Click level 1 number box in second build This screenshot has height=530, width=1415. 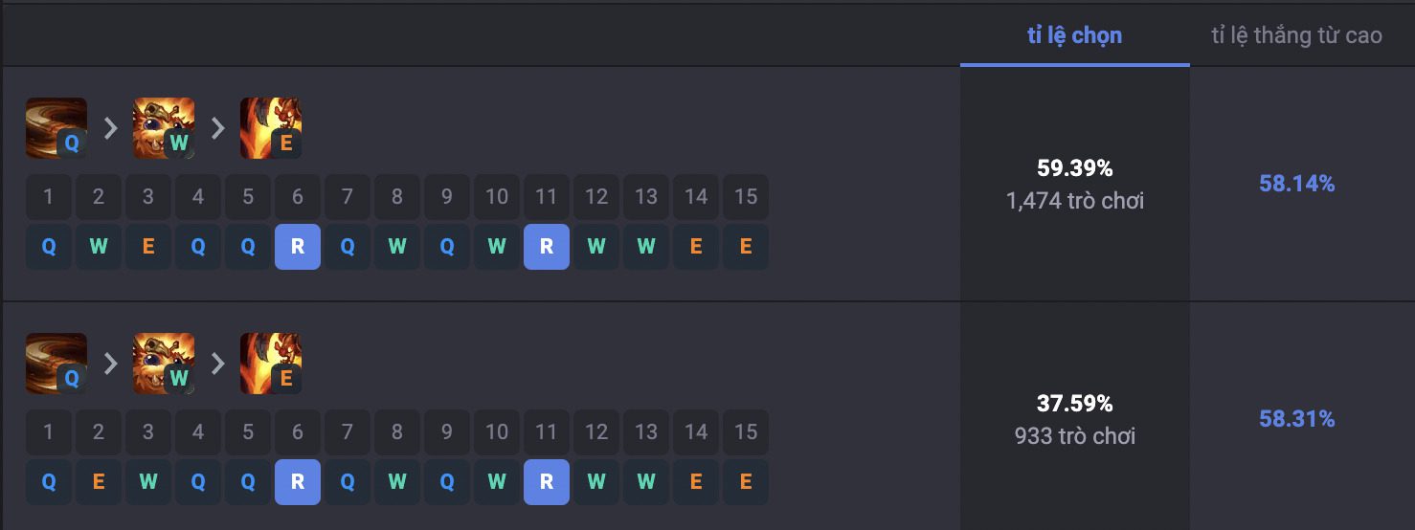coord(49,432)
